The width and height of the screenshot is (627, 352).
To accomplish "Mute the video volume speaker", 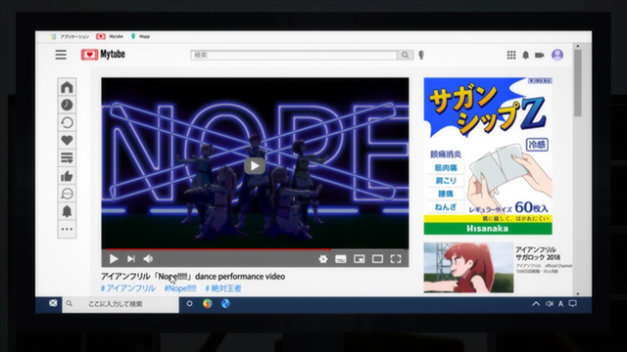I will coord(148,259).
